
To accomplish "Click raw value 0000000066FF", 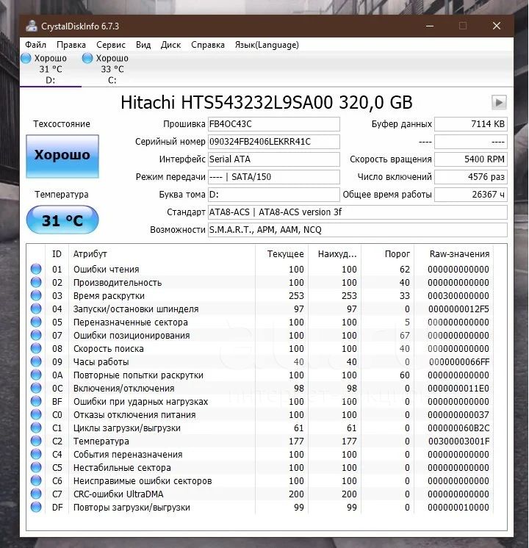I will click(459, 362).
